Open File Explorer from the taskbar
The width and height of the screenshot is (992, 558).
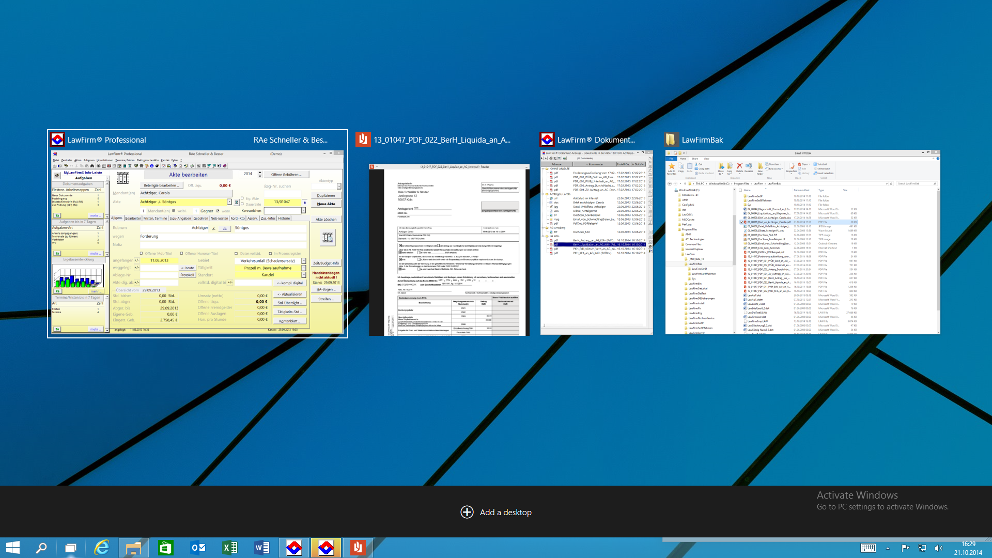click(x=133, y=548)
